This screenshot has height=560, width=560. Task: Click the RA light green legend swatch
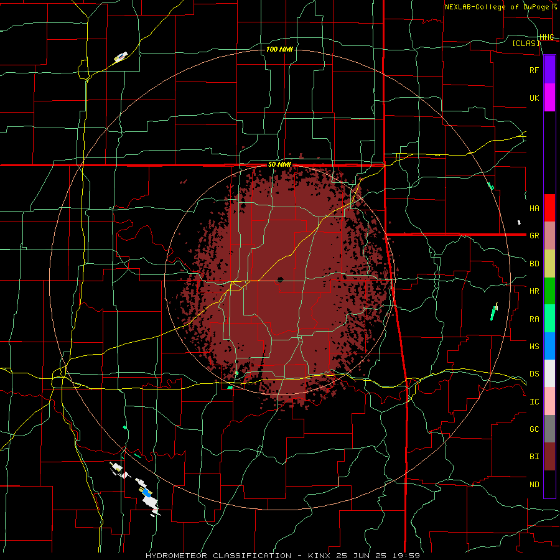549,319
